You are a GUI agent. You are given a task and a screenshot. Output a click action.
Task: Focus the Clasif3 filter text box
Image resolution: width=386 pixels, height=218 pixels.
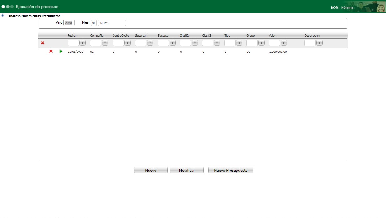pyautogui.click(x=208, y=43)
